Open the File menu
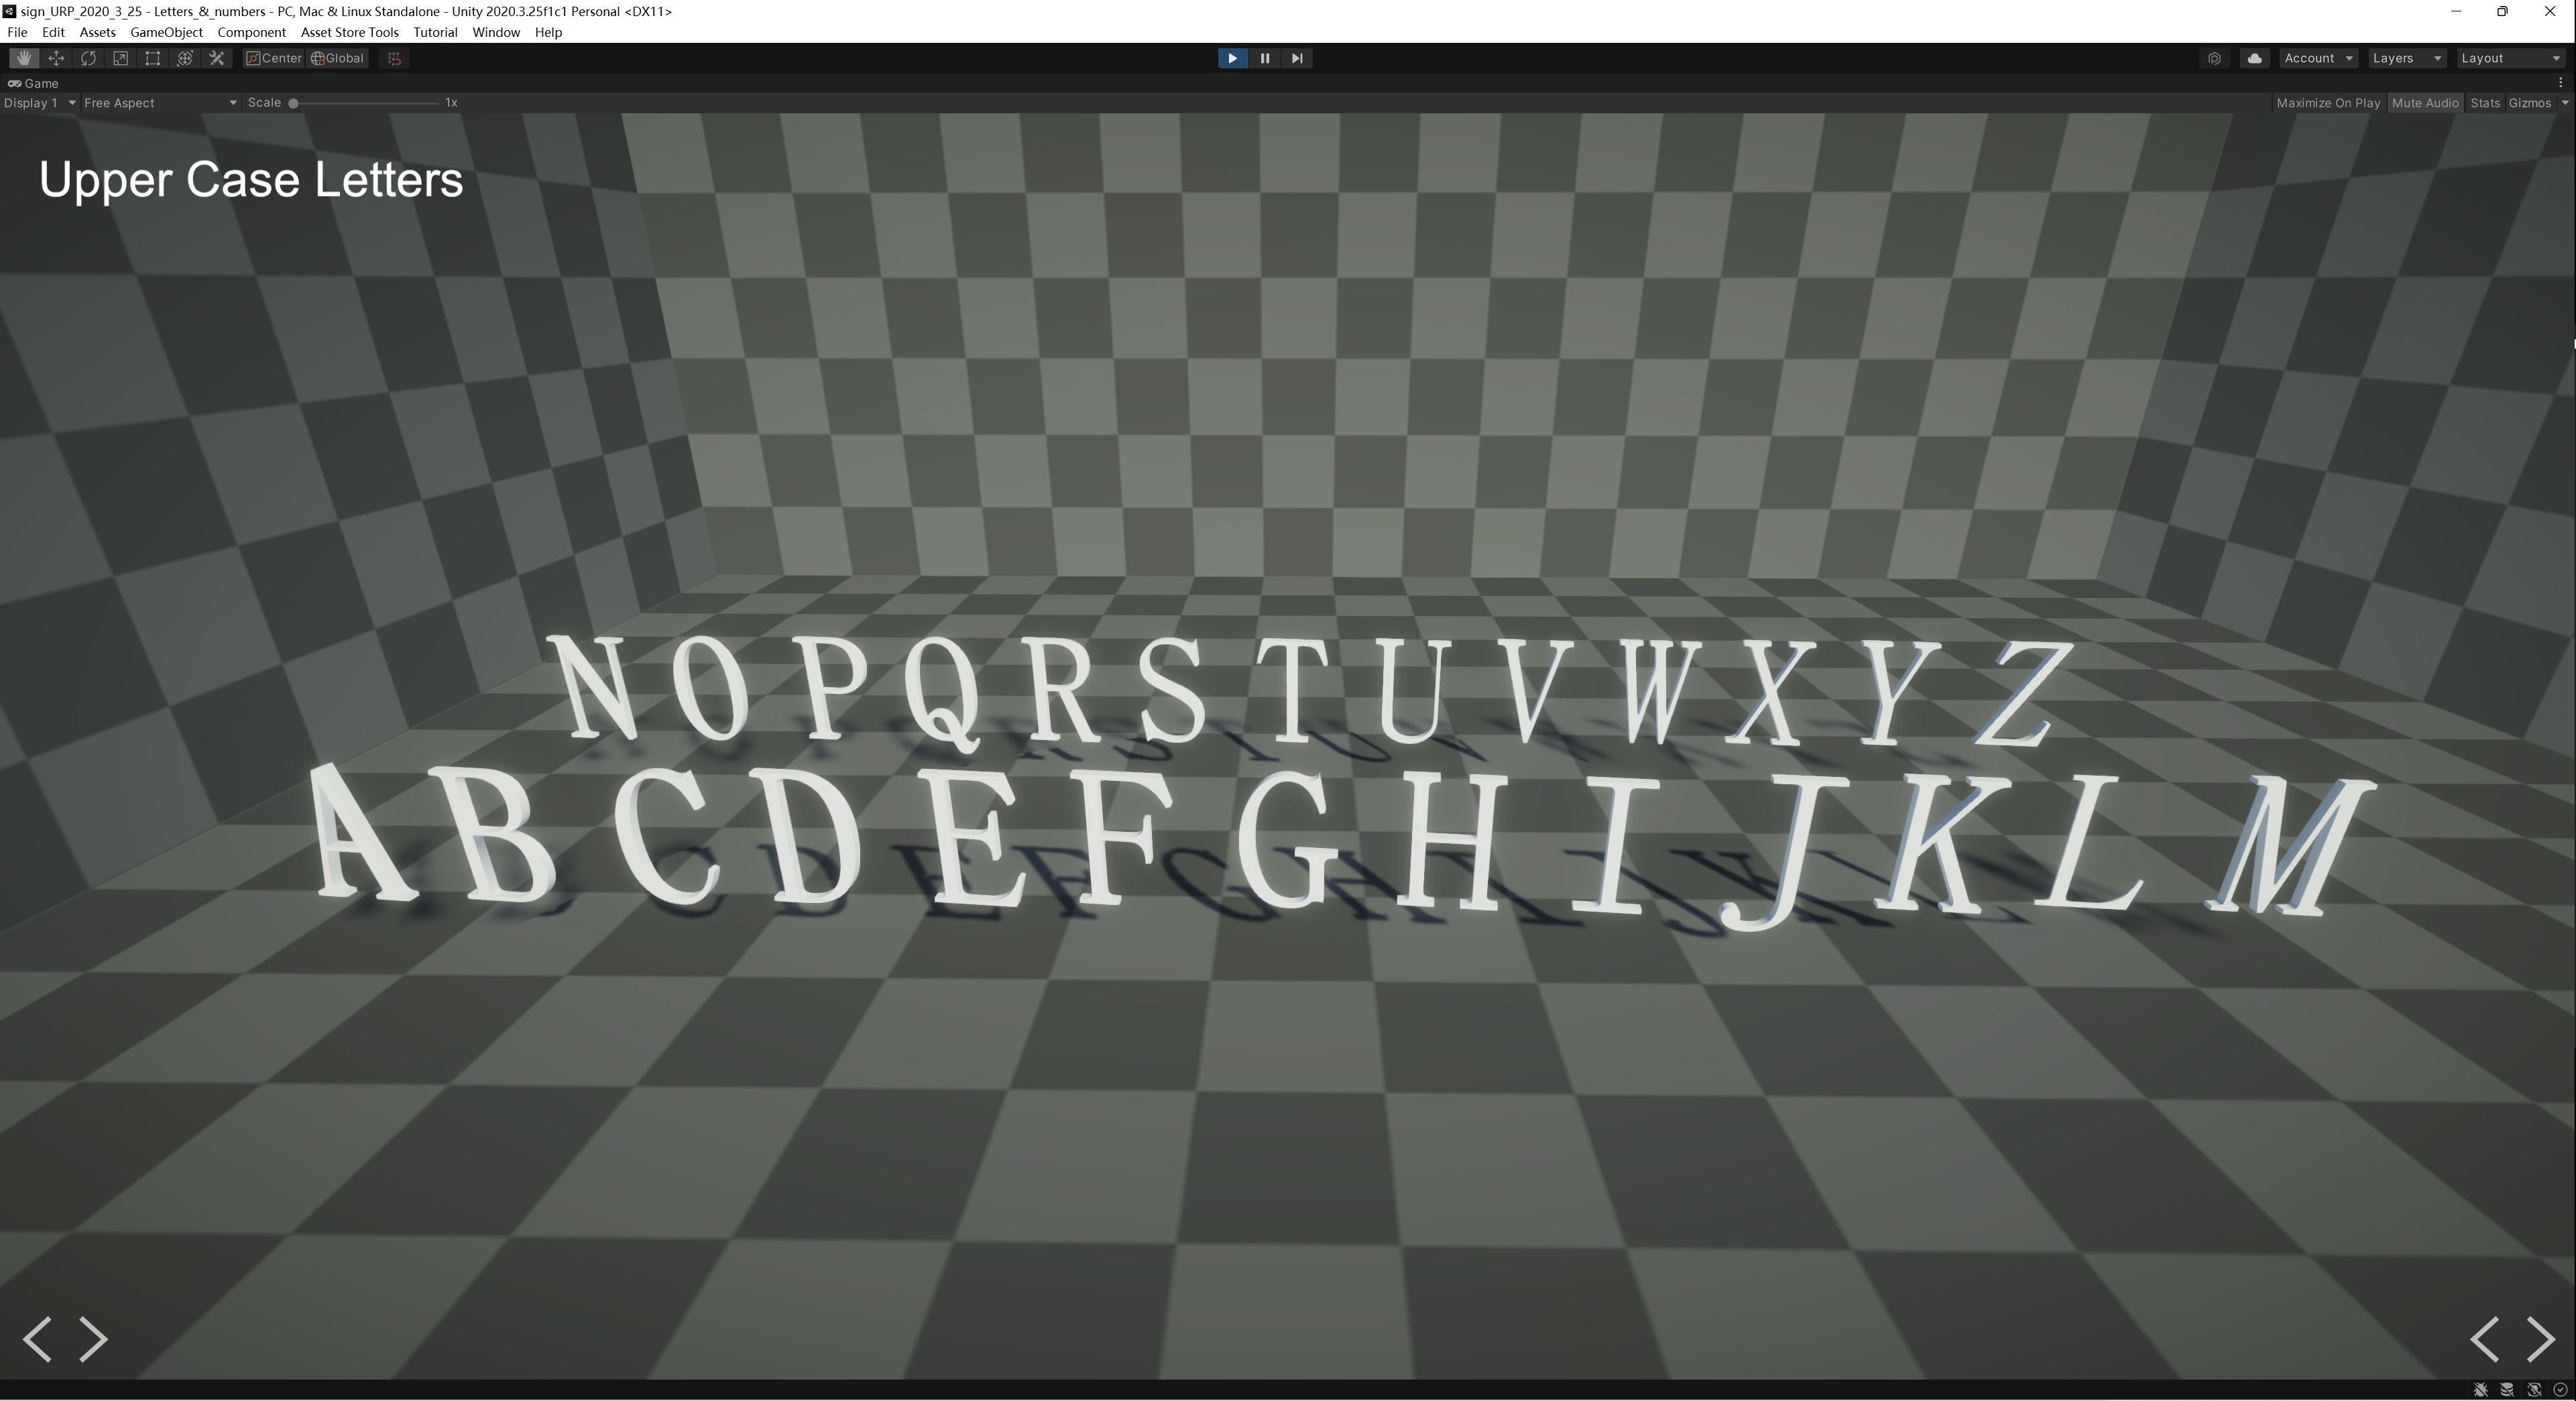 (17, 32)
